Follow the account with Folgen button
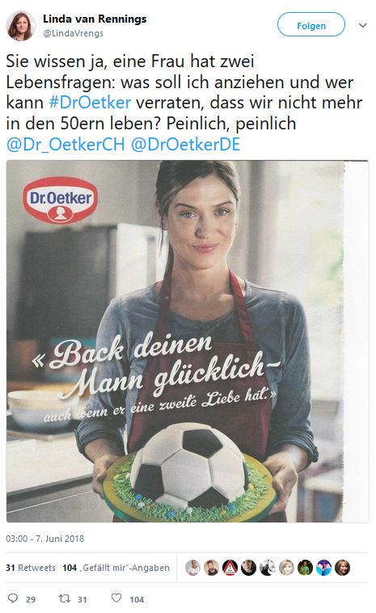 pos(311,24)
